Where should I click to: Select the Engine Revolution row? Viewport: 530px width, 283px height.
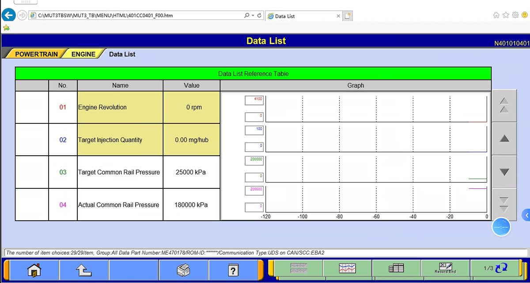point(120,107)
